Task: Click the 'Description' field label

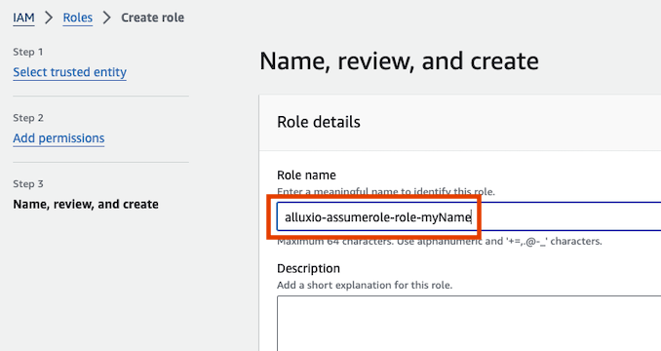Action: coord(309,269)
